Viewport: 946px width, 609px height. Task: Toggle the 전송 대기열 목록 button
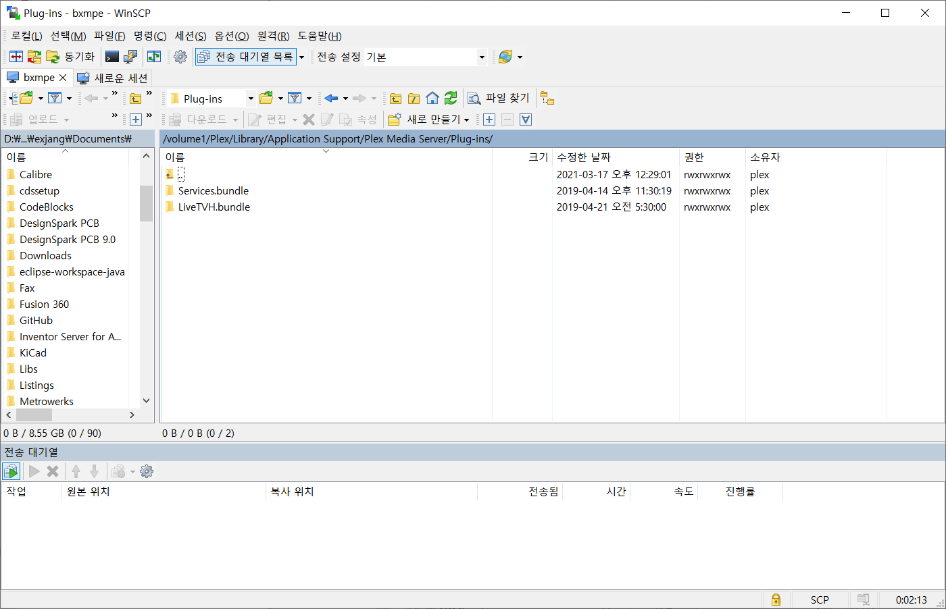click(x=246, y=57)
